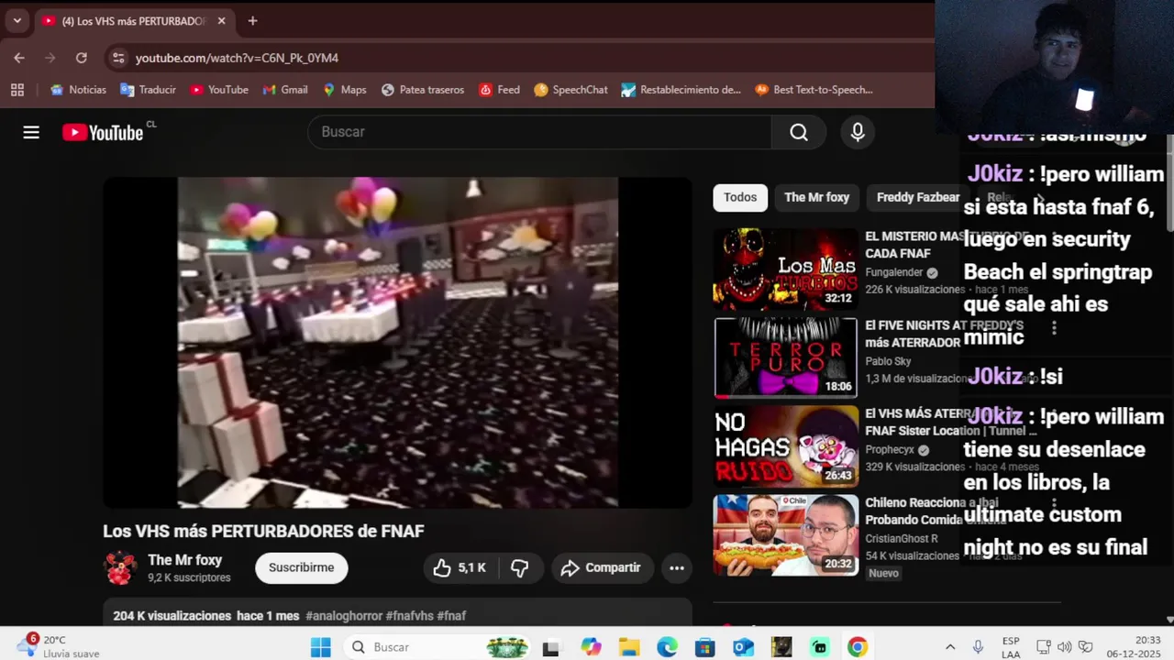Go back in the browser
This screenshot has width=1174, height=660.
point(19,58)
